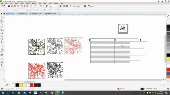This screenshot has height=95, width=170.
Task: Click the red road map thumbnail
Action: 74,46
